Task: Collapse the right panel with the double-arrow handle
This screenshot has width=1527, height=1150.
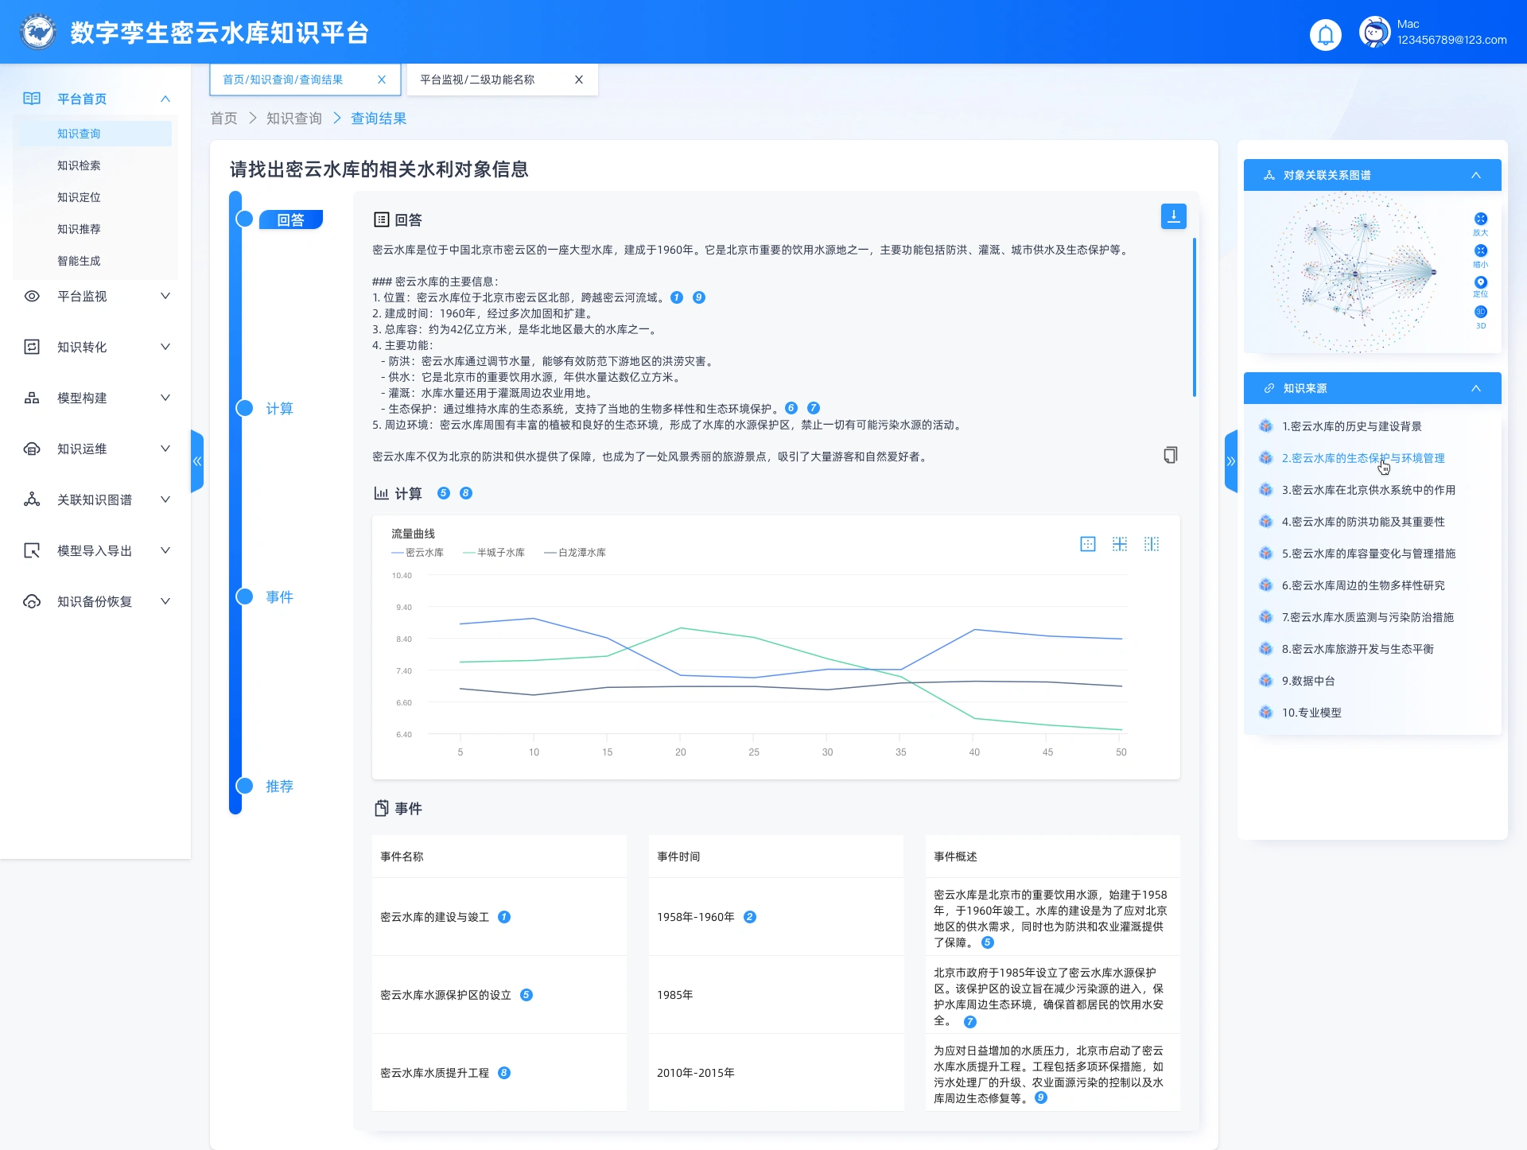Action: coord(1231,461)
